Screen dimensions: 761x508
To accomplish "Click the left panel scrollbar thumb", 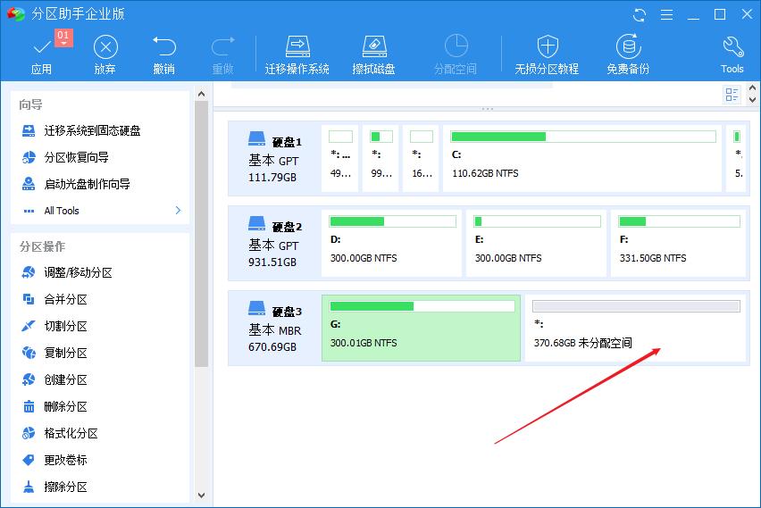I will pyautogui.click(x=201, y=233).
